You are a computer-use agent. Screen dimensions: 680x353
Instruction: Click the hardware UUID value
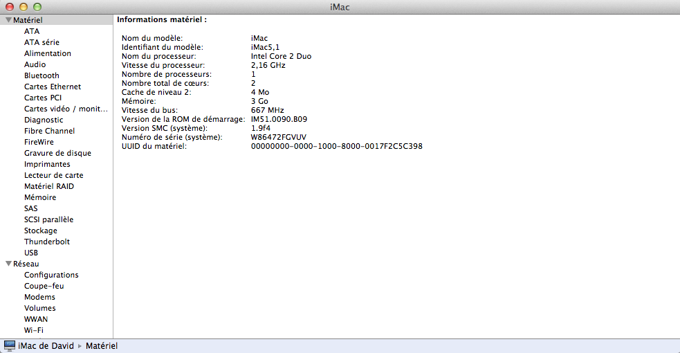(336, 147)
